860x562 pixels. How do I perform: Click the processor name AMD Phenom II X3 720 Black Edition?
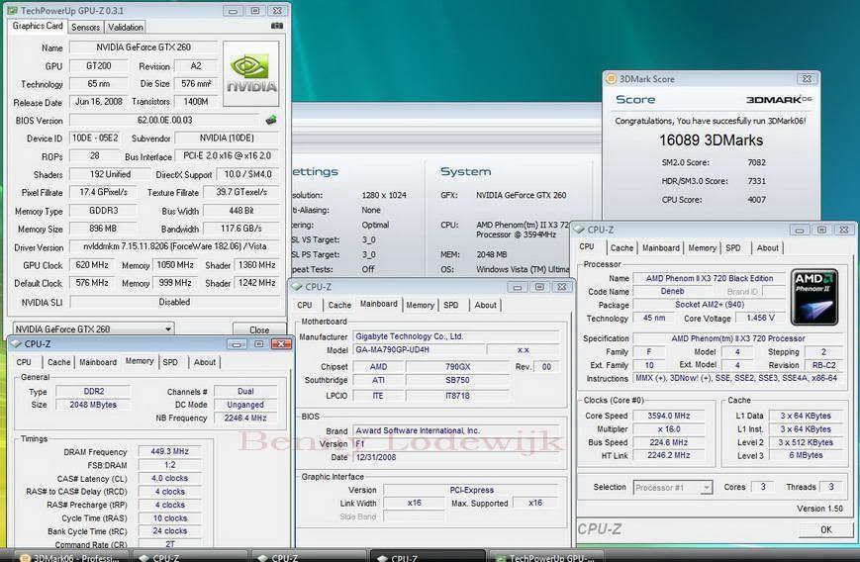click(710, 278)
